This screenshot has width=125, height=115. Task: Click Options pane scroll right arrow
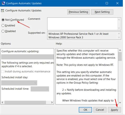(52, 102)
